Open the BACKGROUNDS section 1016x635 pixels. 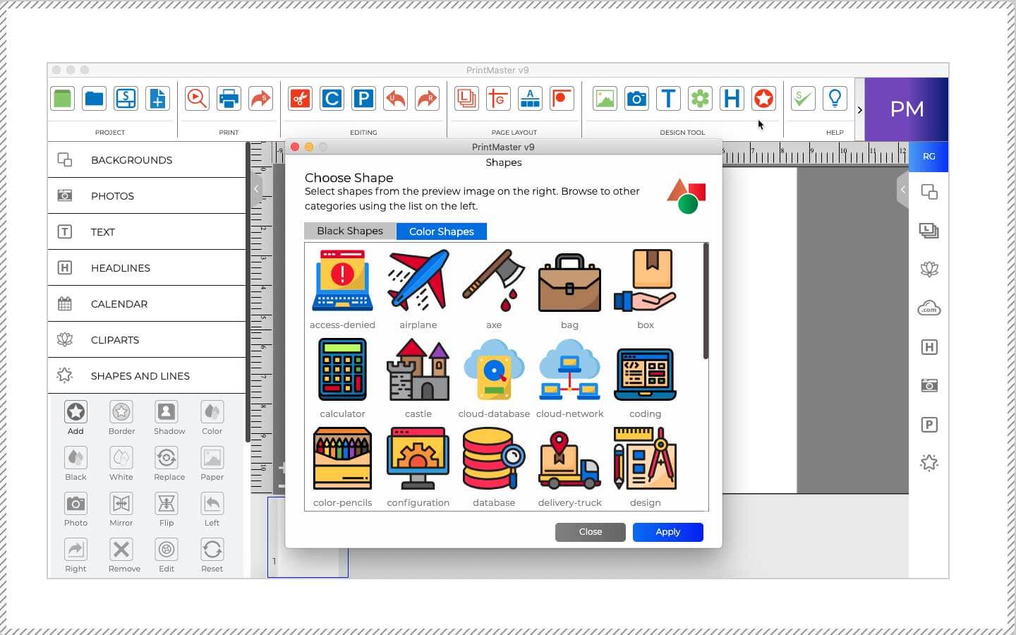[x=147, y=159]
